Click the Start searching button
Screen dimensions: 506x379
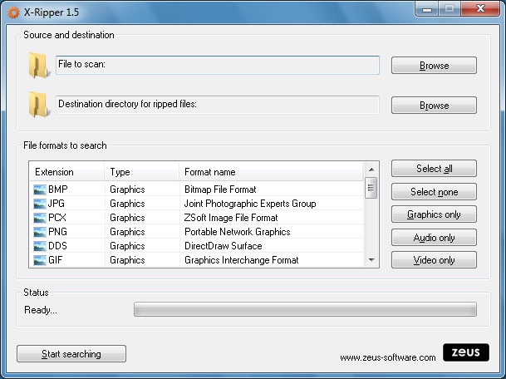(71, 354)
